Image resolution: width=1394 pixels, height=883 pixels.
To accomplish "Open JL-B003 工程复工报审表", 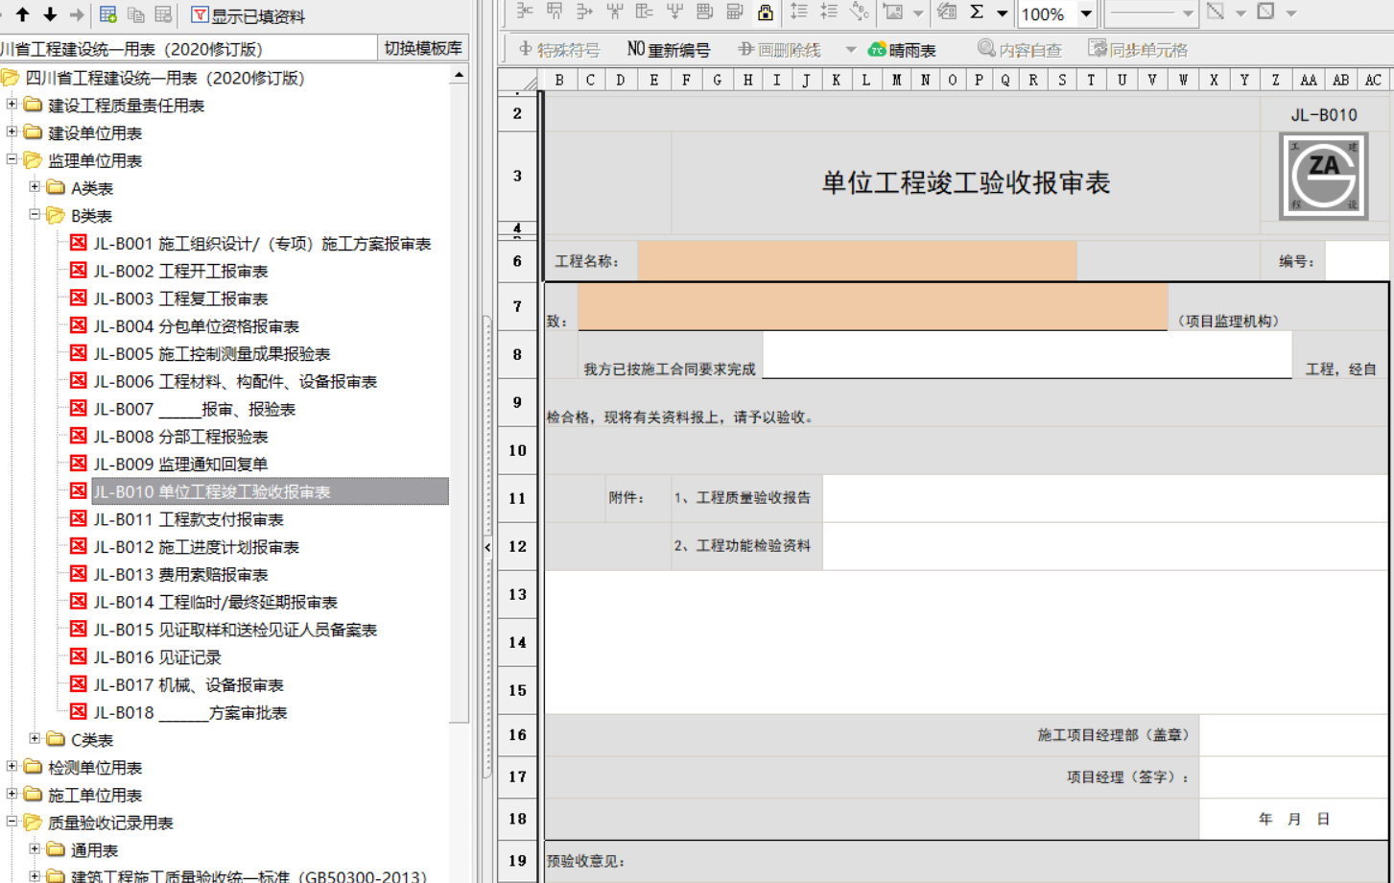I will [180, 299].
